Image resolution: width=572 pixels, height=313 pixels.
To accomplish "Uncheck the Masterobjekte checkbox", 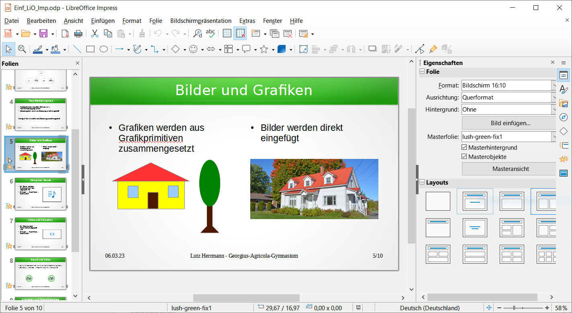I will (x=465, y=157).
